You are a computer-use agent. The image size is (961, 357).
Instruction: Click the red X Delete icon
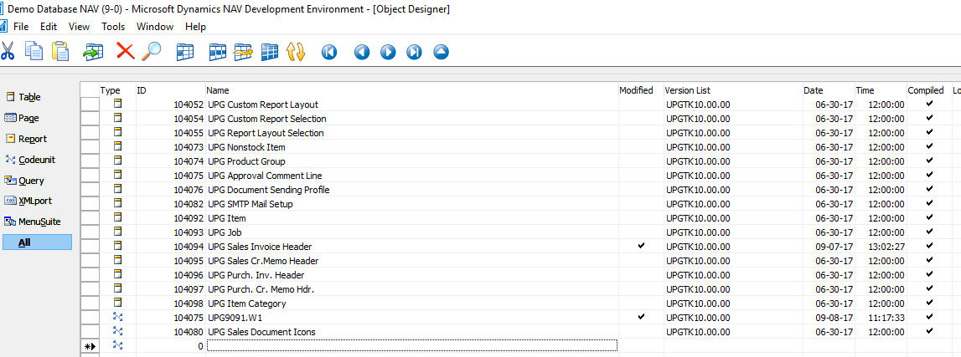pyautogui.click(x=125, y=51)
